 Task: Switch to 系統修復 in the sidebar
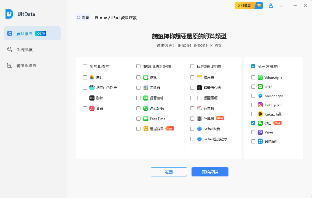pyautogui.click(x=24, y=49)
